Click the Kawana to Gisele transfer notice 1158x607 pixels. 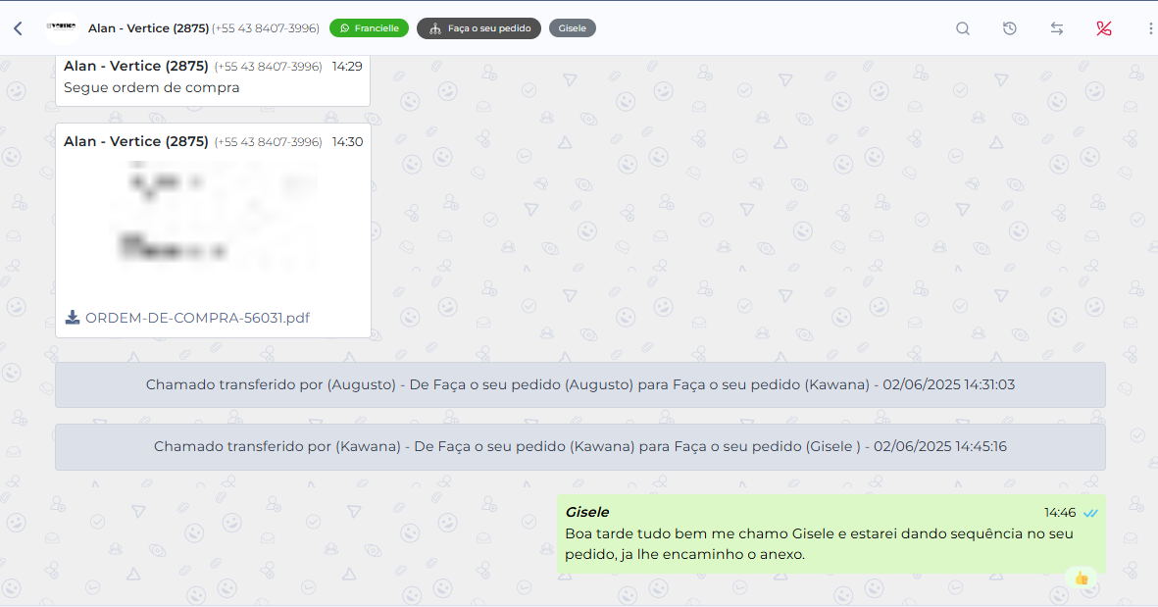click(x=579, y=446)
